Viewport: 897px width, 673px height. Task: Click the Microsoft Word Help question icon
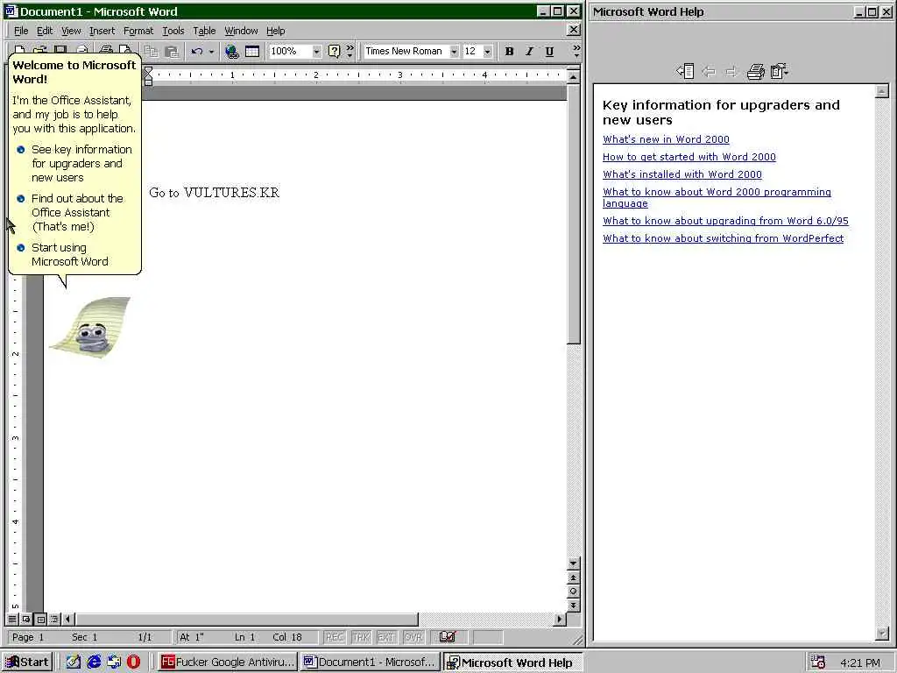point(334,52)
